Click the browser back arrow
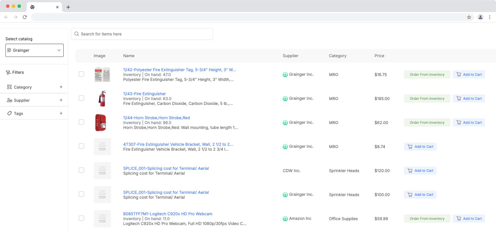The height and width of the screenshot is (233, 496). coord(6,17)
